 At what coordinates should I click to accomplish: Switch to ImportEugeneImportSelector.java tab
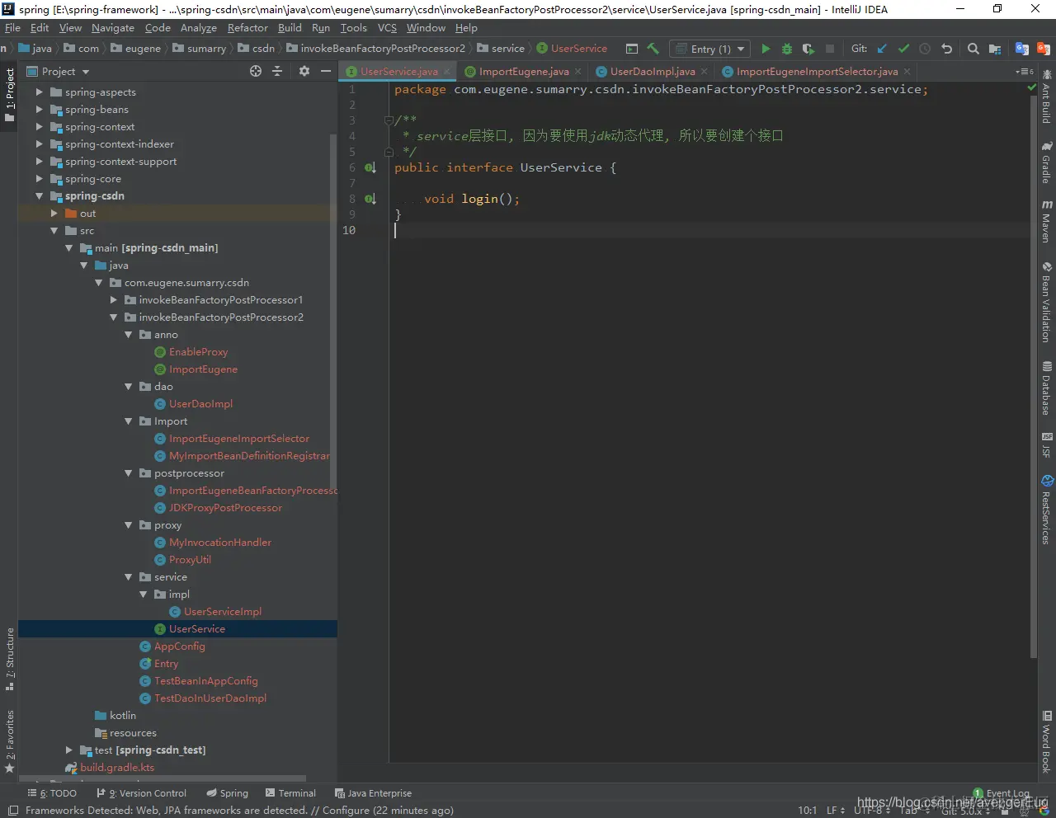pyautogui.click(x=815, y=72)
